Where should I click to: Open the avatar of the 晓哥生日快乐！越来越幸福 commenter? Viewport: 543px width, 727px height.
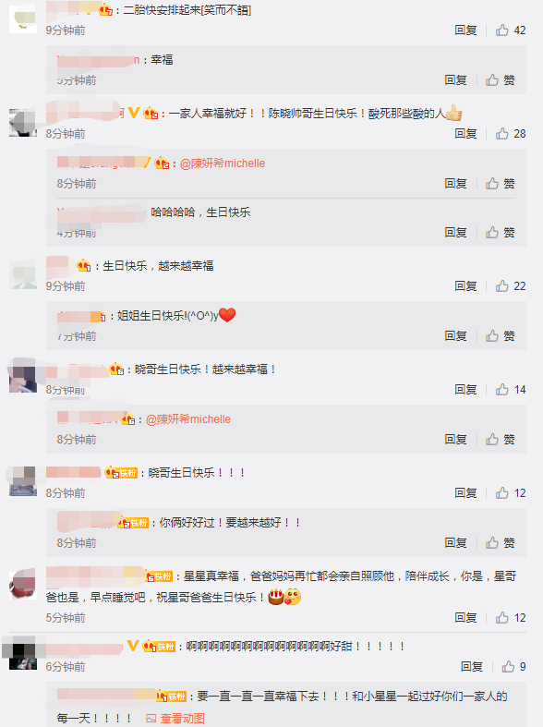[23, 377]
